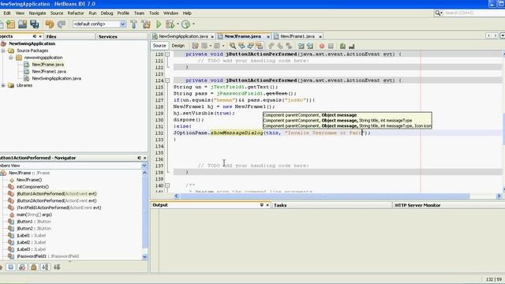The image size is (505, 284).
Task: Open the Debug Project dropdown arrow
Action: (178, 24)
